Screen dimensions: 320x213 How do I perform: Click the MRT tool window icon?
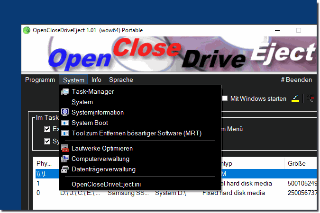[65, 133]
